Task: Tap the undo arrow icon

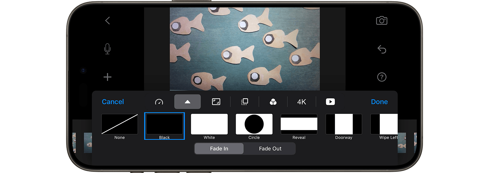Action: 381,49
